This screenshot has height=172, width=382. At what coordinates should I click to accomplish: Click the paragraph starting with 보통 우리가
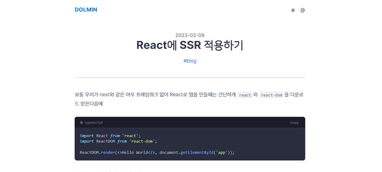point(190,99)
